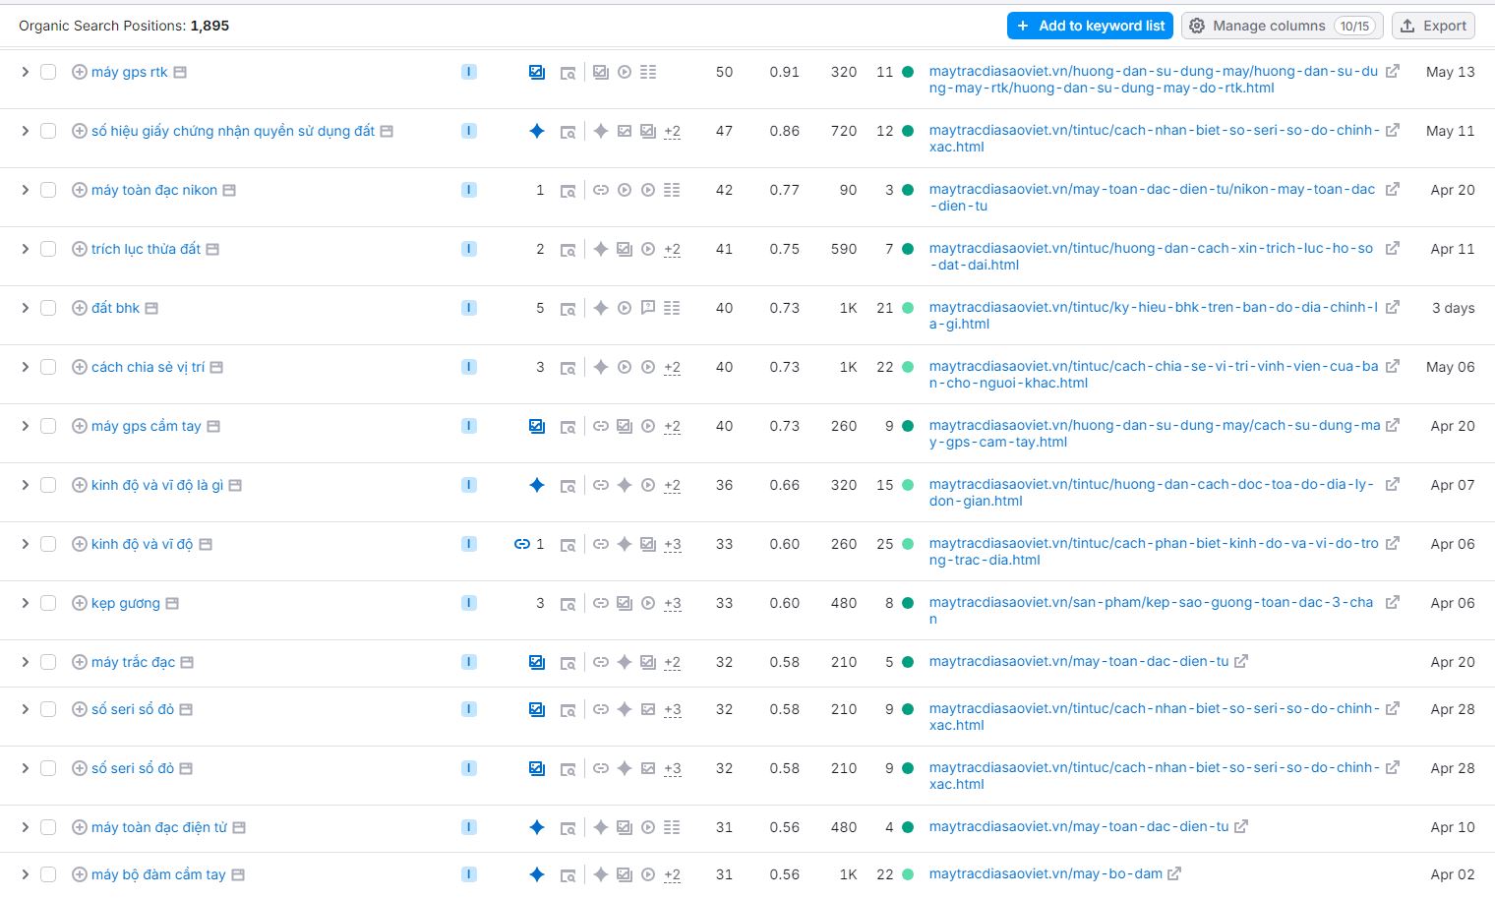The width and height of the screenshot is (1495, 899).
Task: Click the SERP view icon in đất bhk row
Action: [568, 309]
